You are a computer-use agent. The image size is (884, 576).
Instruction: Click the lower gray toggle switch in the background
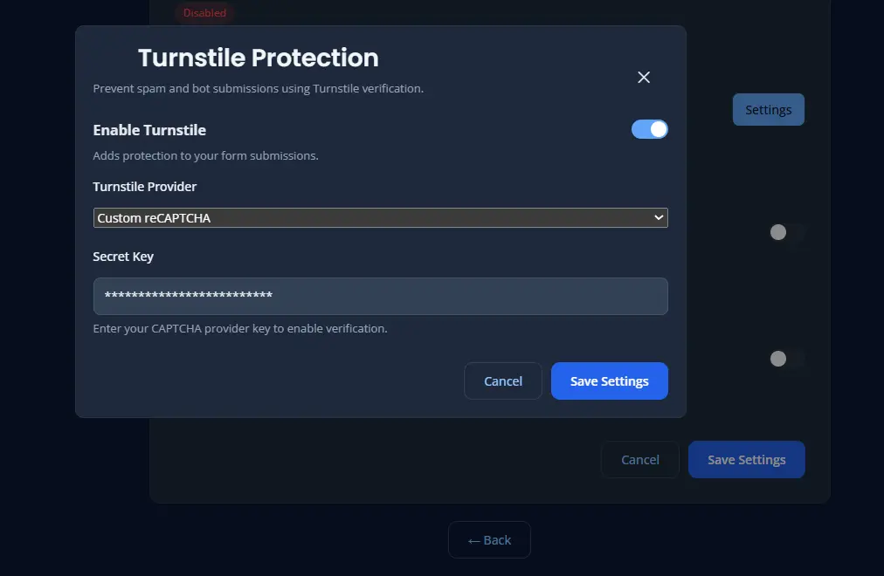(x=784, y=359)
